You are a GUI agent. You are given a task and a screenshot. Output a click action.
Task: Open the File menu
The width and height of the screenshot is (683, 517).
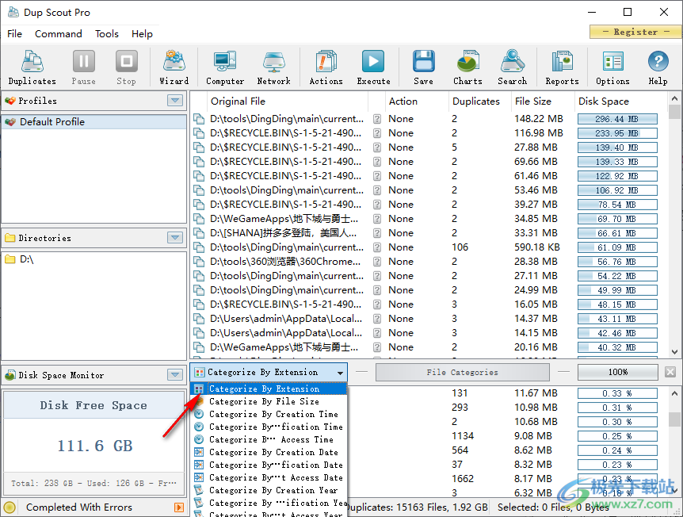[14, 33]
